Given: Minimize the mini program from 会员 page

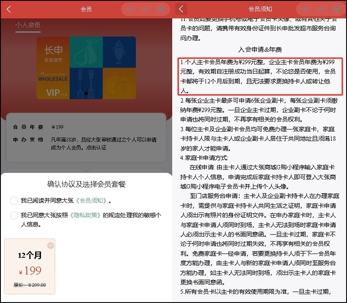Looking at the screenshot, I should [x=146, y=9].
